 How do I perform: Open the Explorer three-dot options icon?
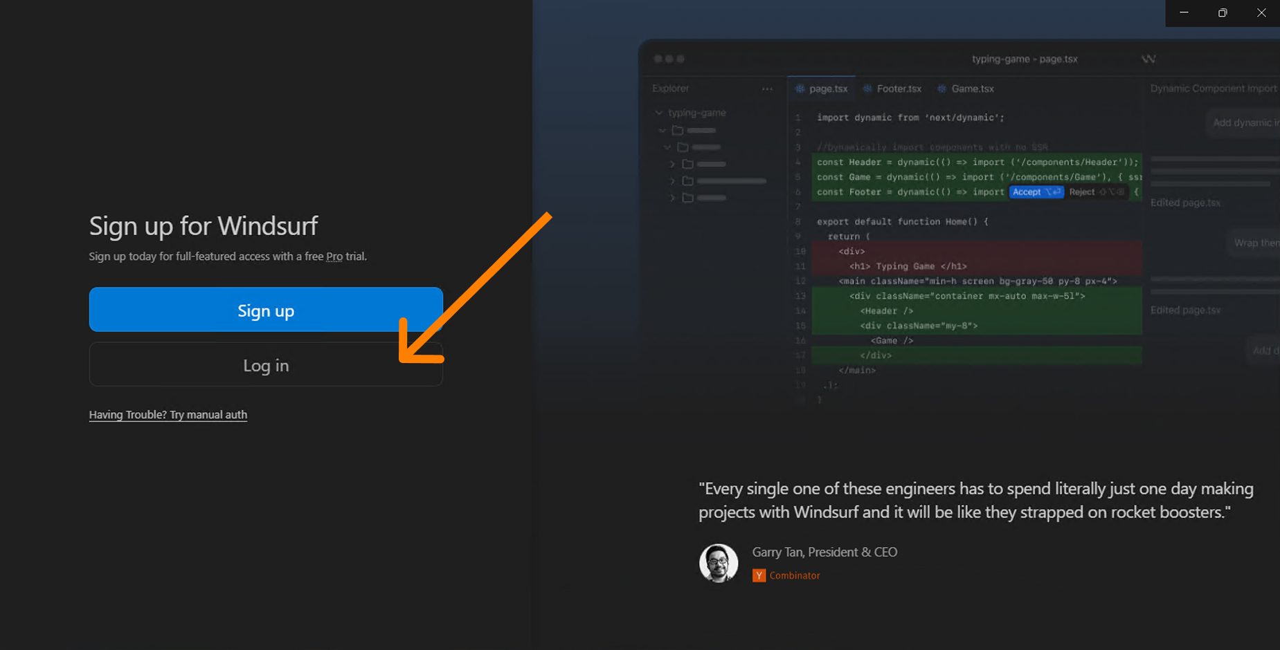(767, 89)
